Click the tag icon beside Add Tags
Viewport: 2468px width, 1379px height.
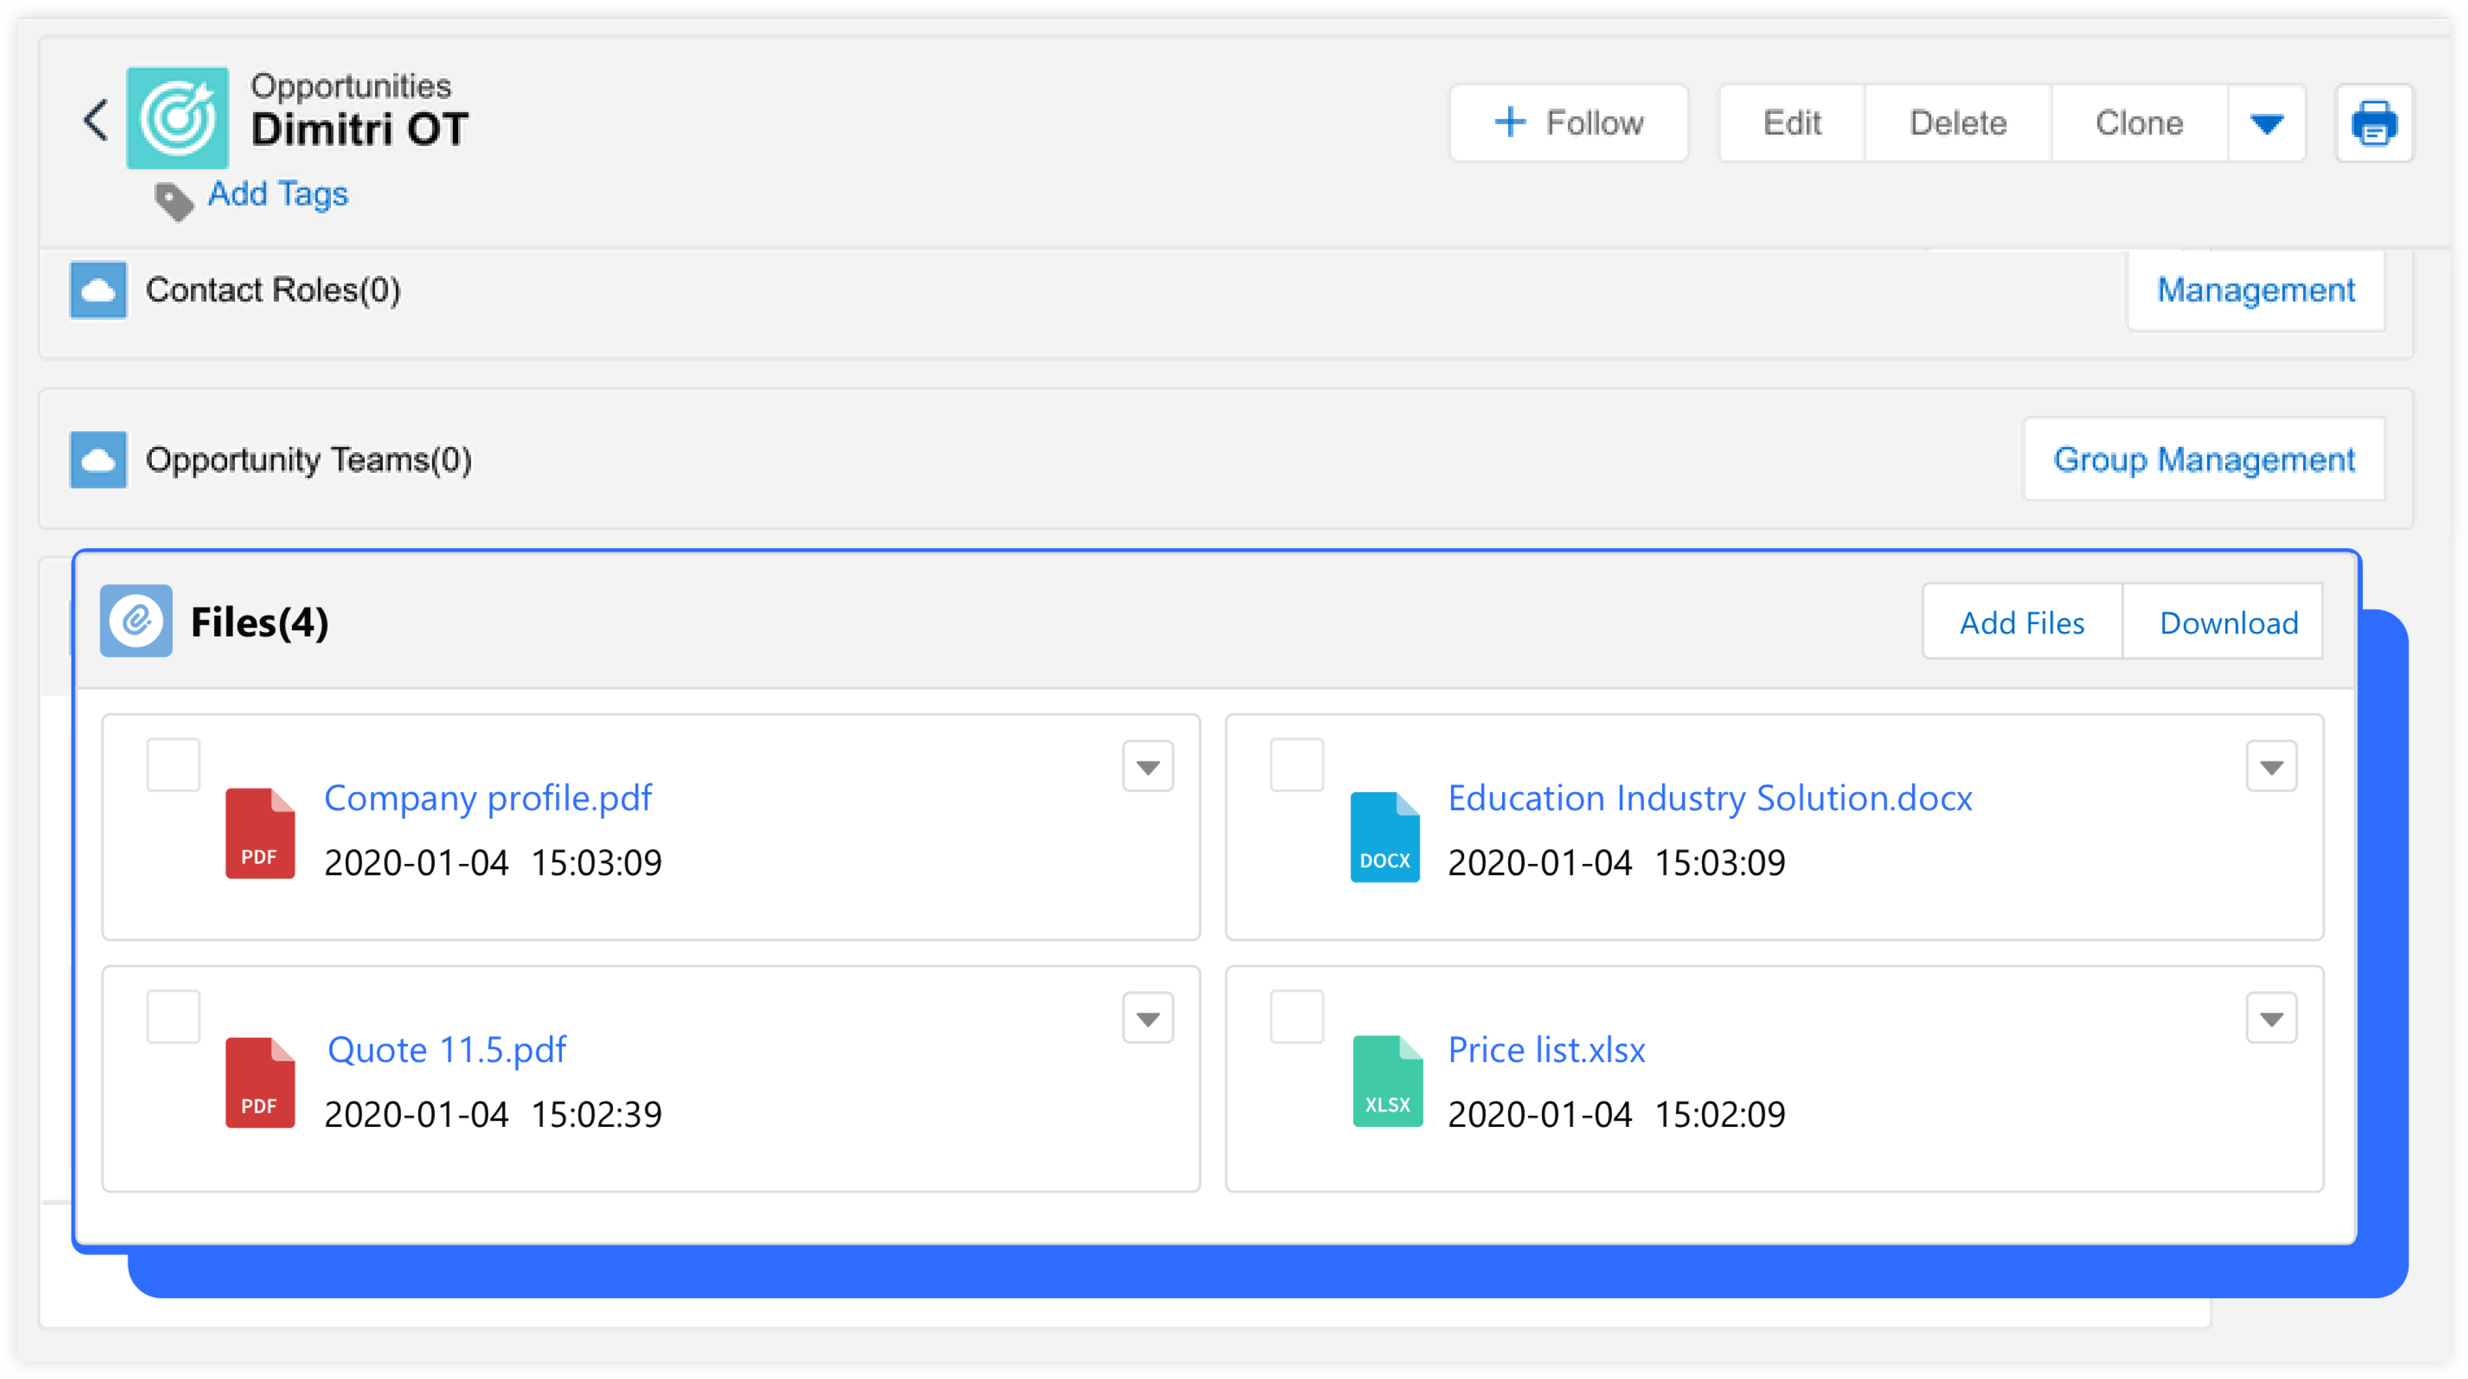(x=174, y=201)
